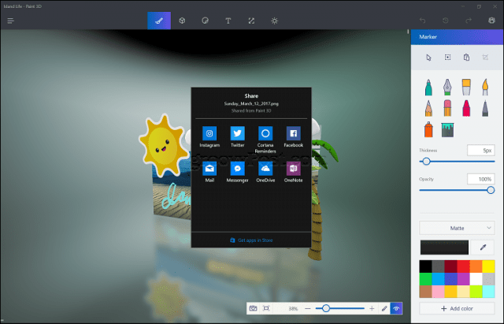Click Get apps in Store link
Image resolution: width=504 pixels, height=324 pixels.
pos(251,240)
